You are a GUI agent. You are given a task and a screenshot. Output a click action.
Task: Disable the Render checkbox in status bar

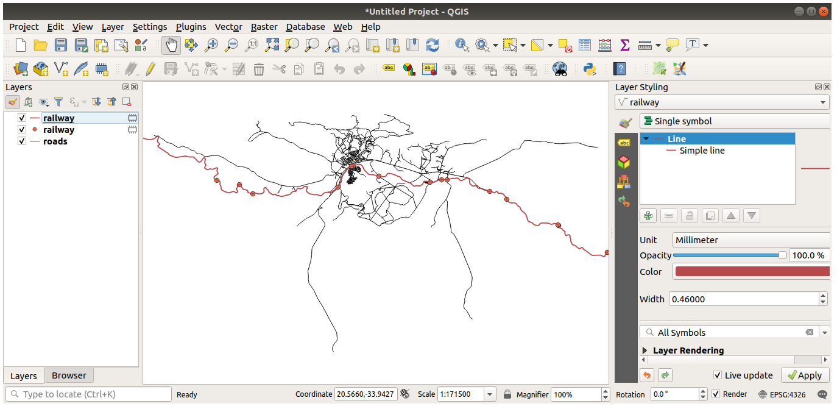coord(716,394)
